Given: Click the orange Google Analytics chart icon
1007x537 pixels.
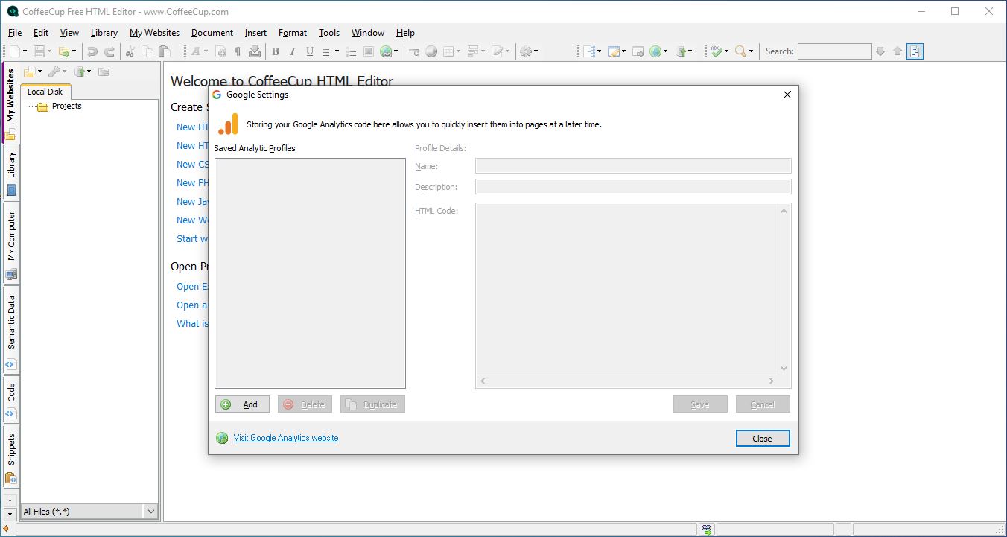Looking at the screenshot, I should coord(228,124).
